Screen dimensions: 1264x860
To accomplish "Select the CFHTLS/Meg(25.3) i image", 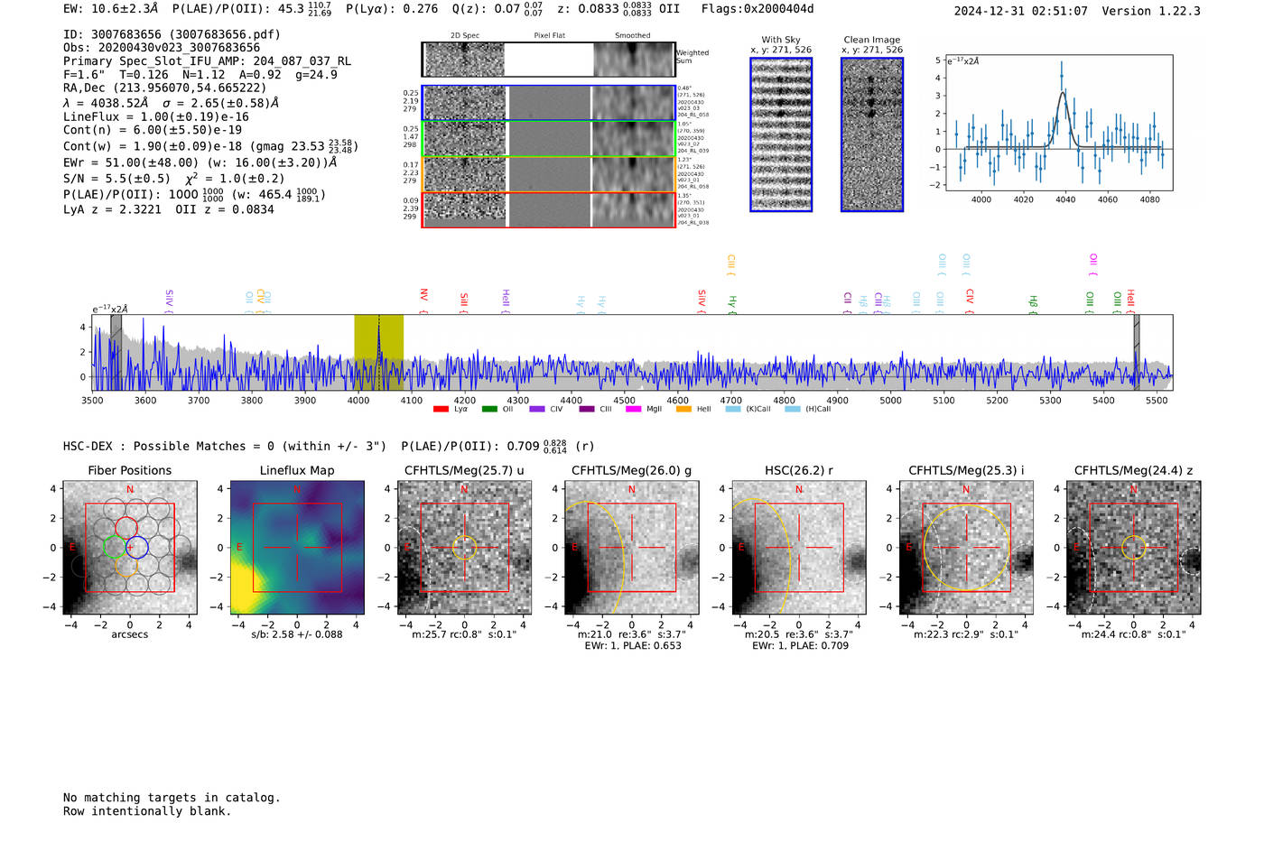I will [966, 548].
